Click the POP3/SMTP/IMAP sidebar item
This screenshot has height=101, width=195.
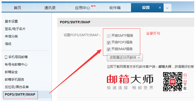[20, 95]
